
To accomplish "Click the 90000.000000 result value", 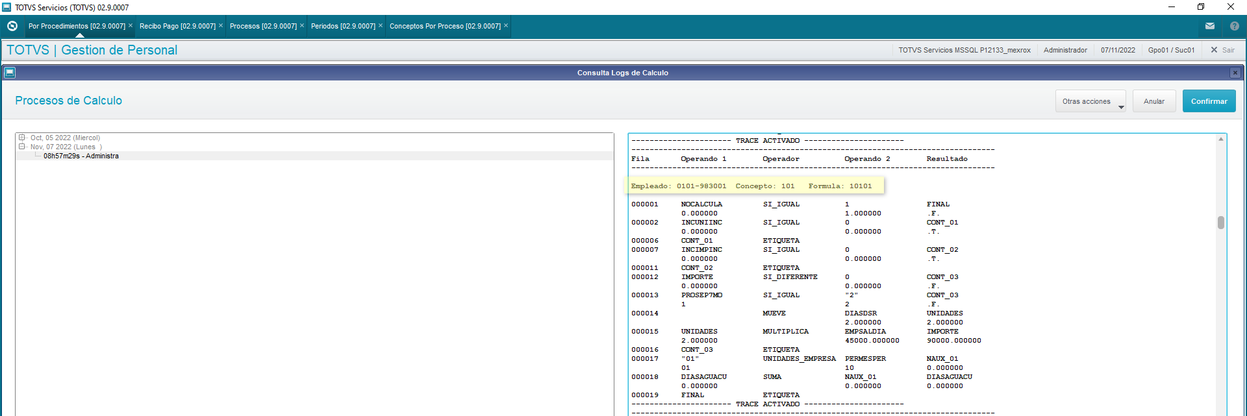I will pyautogui.click(x=954, y=340).
